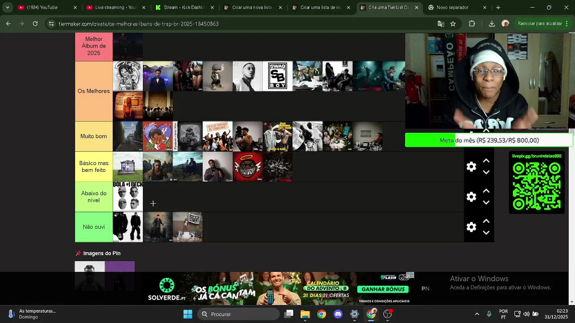Switch to the Stream Kick Dashboard tab

click(x=184, y=8)
